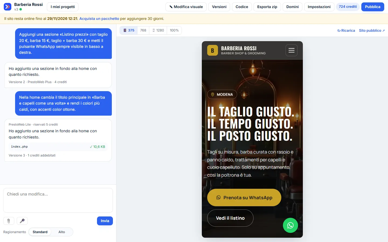The width and height of the screenshot is (388, 242).
Task: Go to I miei progetti
Action: (x=63, y=7)
